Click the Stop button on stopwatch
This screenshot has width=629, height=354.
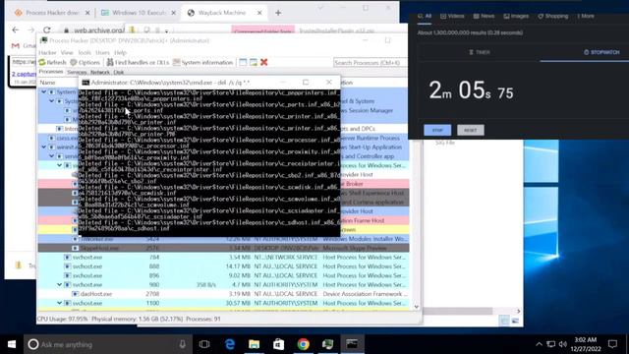coord(437,130)
